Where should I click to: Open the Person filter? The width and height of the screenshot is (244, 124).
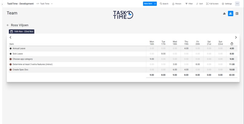click(176, 4)
